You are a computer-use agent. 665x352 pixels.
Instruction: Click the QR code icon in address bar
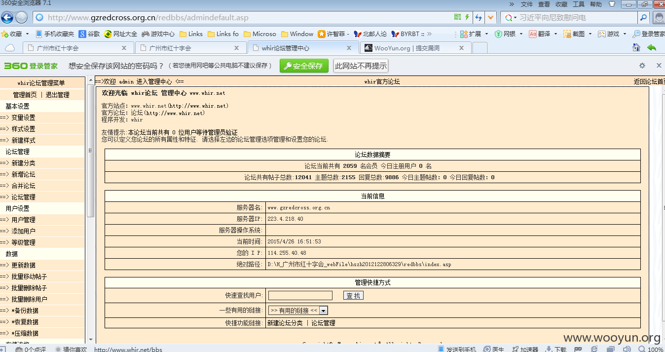point(457,17)
